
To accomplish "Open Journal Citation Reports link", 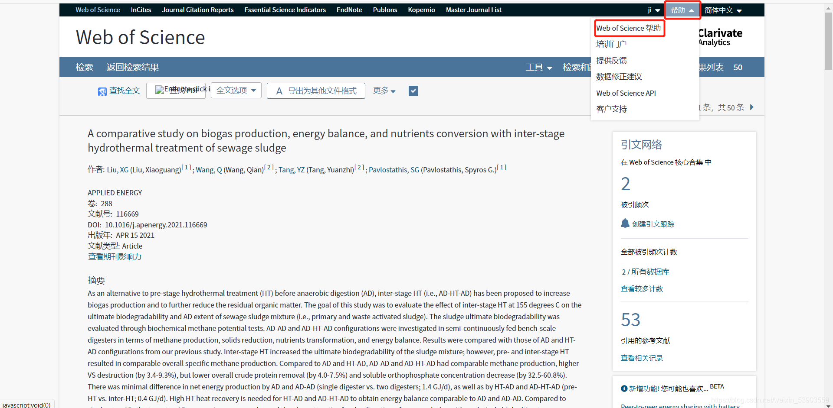I will [198, 10].
